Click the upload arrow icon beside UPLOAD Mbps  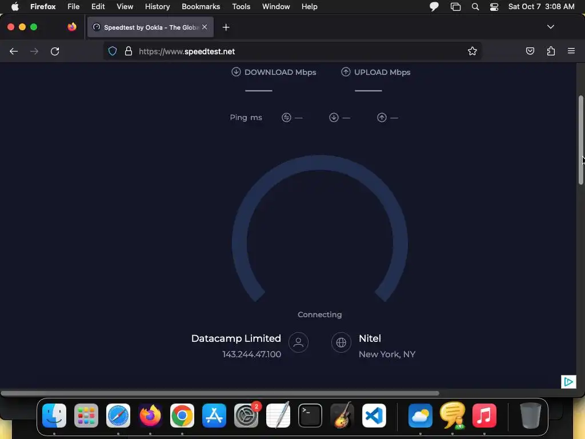pos(346,71)
